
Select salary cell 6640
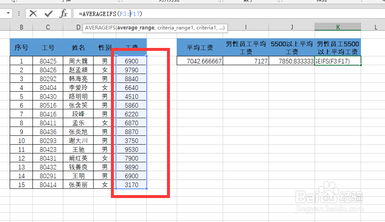pos(132,87)
